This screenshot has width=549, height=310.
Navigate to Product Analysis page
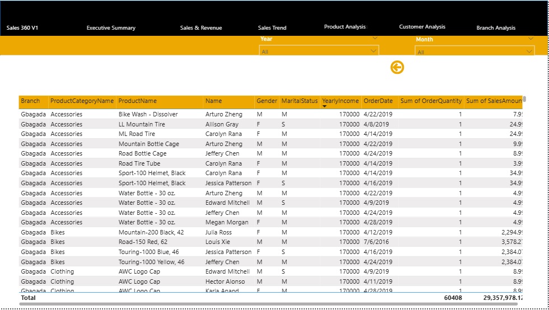pyautogui.click(x=345, y=26)
